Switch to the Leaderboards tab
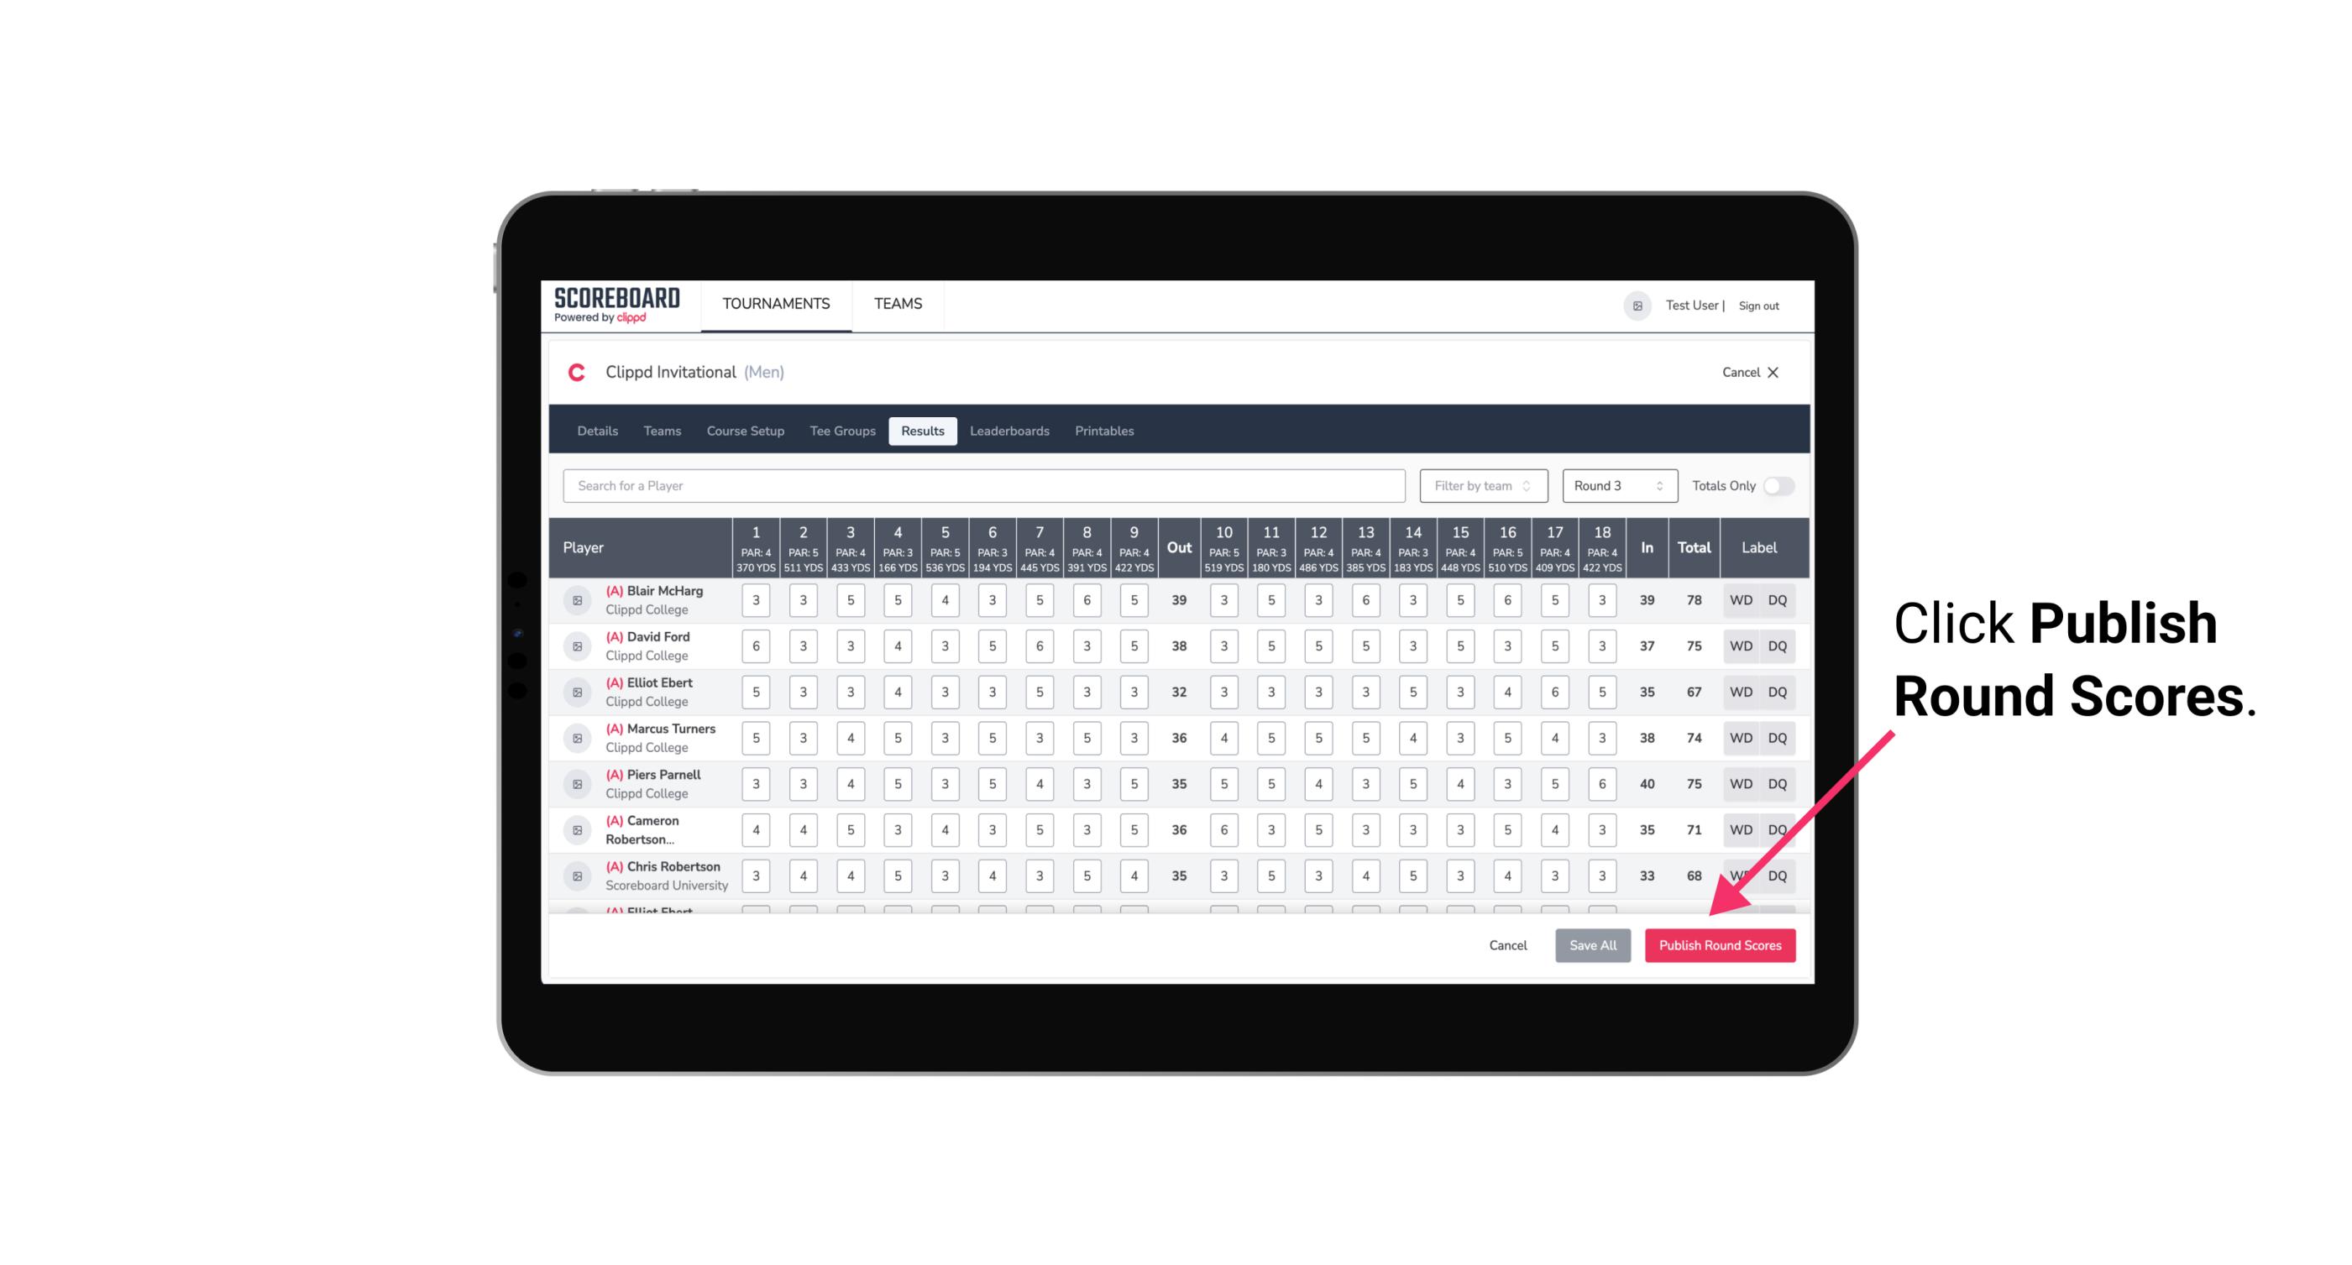2352x1265 pixels. 1009,431
